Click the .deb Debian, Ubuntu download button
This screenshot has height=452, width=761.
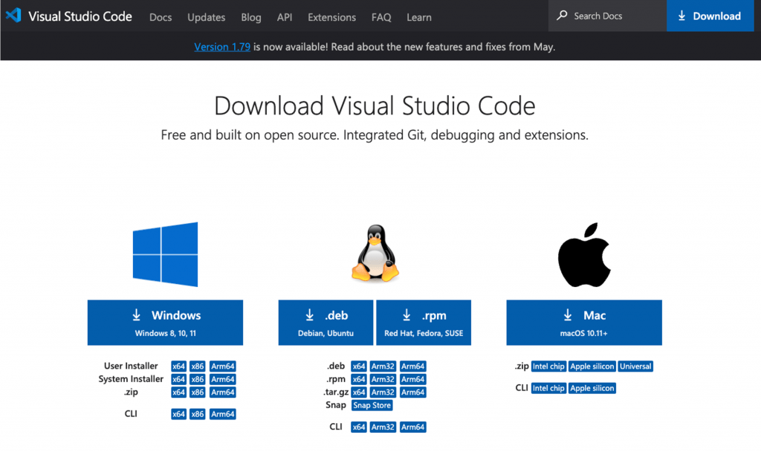pyautogui.click(x=326, y=323)
